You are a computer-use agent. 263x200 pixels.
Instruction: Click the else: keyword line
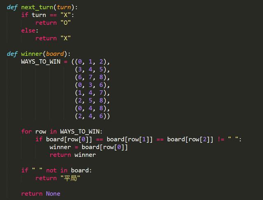pyautogui.click(x=30, y=30)
